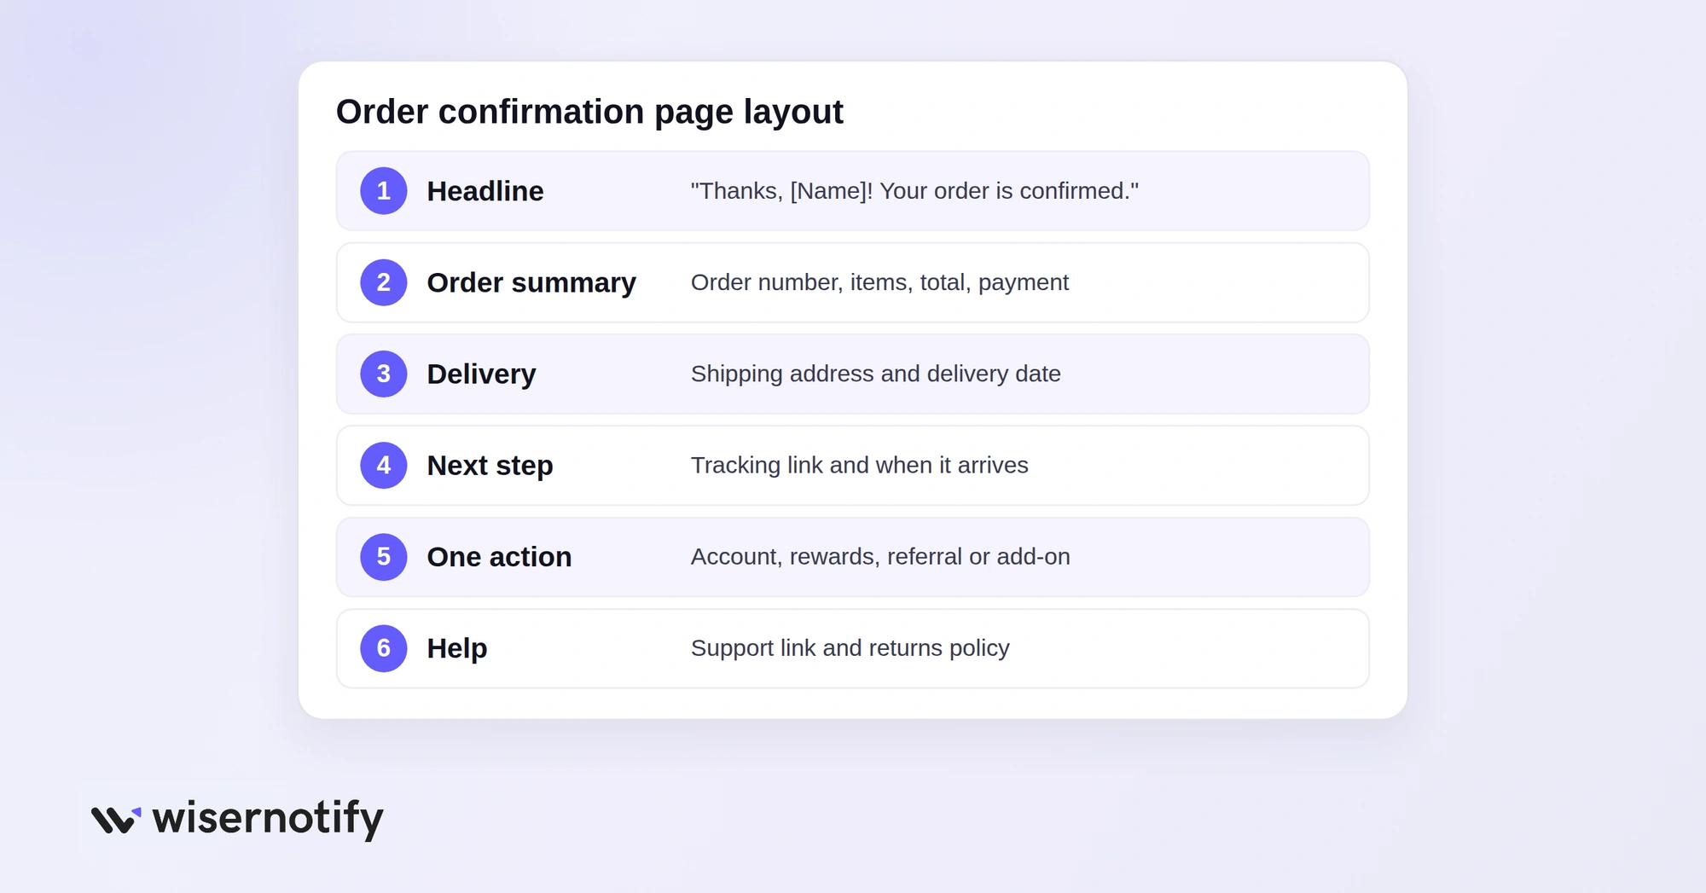Click the "Order confirmation page layout" title
Viewport: 1706px width, 893px height.
click(x=589, y=112)
